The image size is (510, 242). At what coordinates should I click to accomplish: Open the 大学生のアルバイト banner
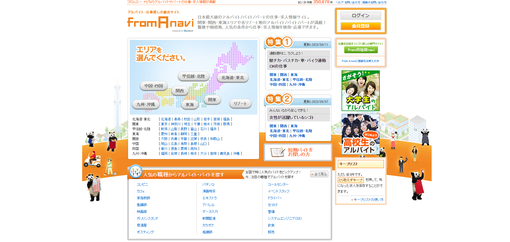(360, 91)
